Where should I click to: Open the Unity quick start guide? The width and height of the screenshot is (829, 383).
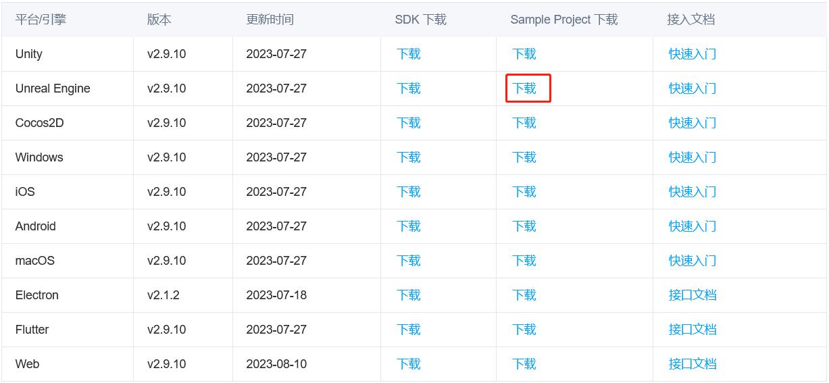pos(693,54)
